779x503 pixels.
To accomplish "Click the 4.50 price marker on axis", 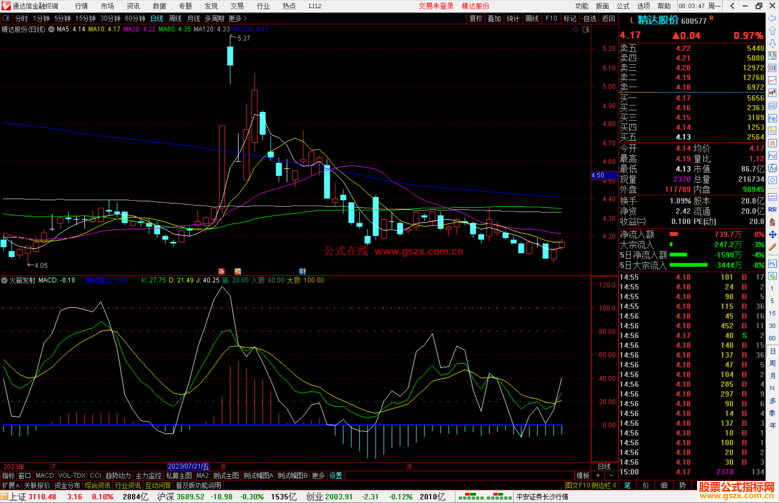I will coord(598,175).
